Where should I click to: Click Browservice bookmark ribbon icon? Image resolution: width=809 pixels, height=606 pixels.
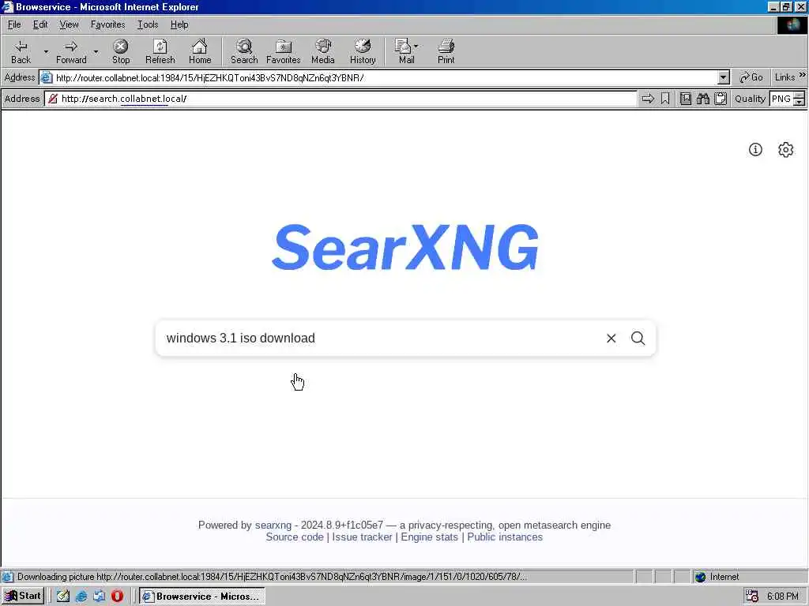click(665, 99)
